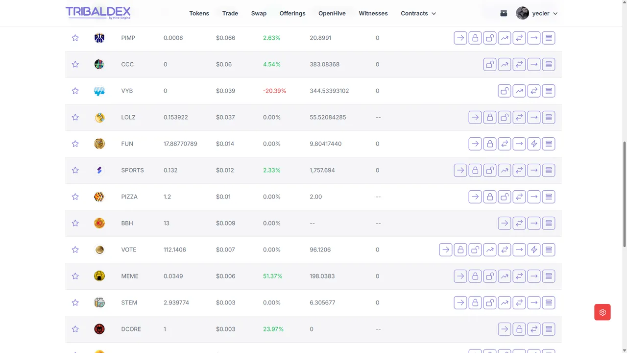The width and height of the screenshot is (627, 353).
Task: Click the 23.97% change for DCORE
Action: [x=273, y=329]
